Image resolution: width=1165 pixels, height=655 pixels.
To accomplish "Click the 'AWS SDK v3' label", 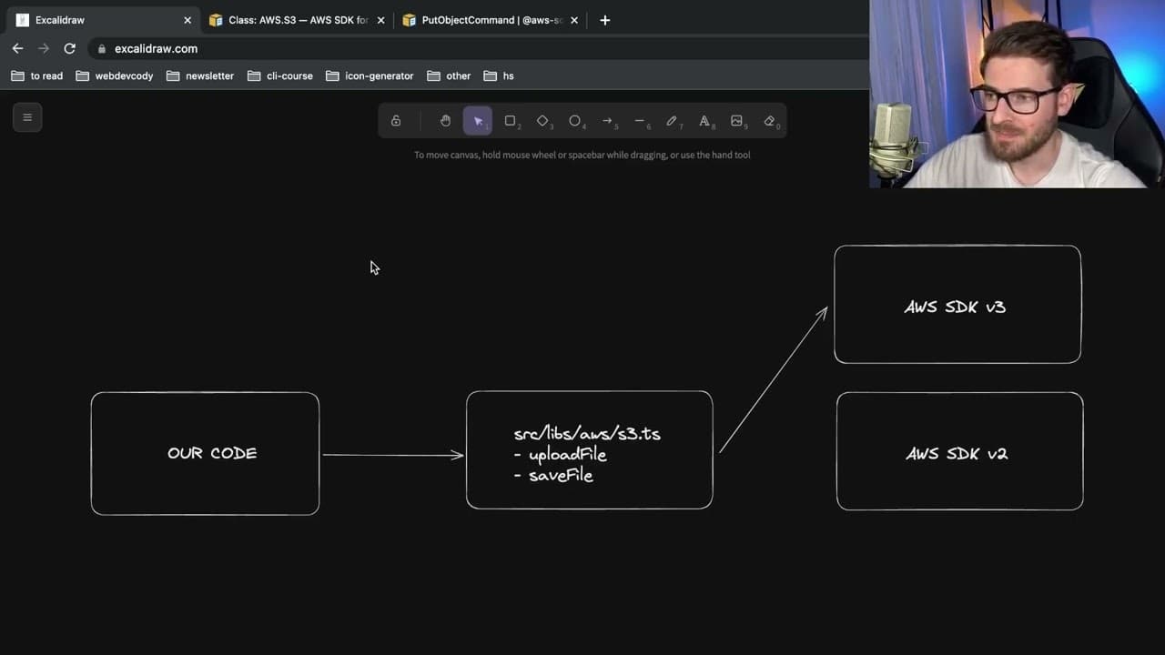I will (x=955, y=307).
